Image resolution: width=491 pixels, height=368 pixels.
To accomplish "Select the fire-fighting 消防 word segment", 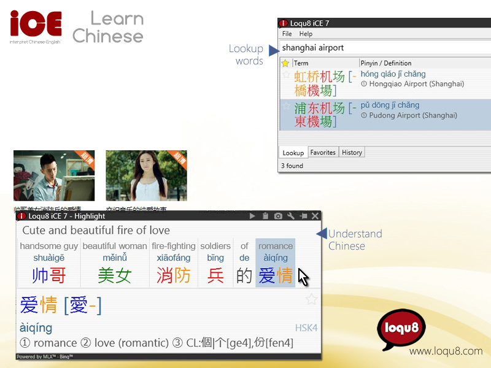I will pyautogui.click(x=174, y=263).
